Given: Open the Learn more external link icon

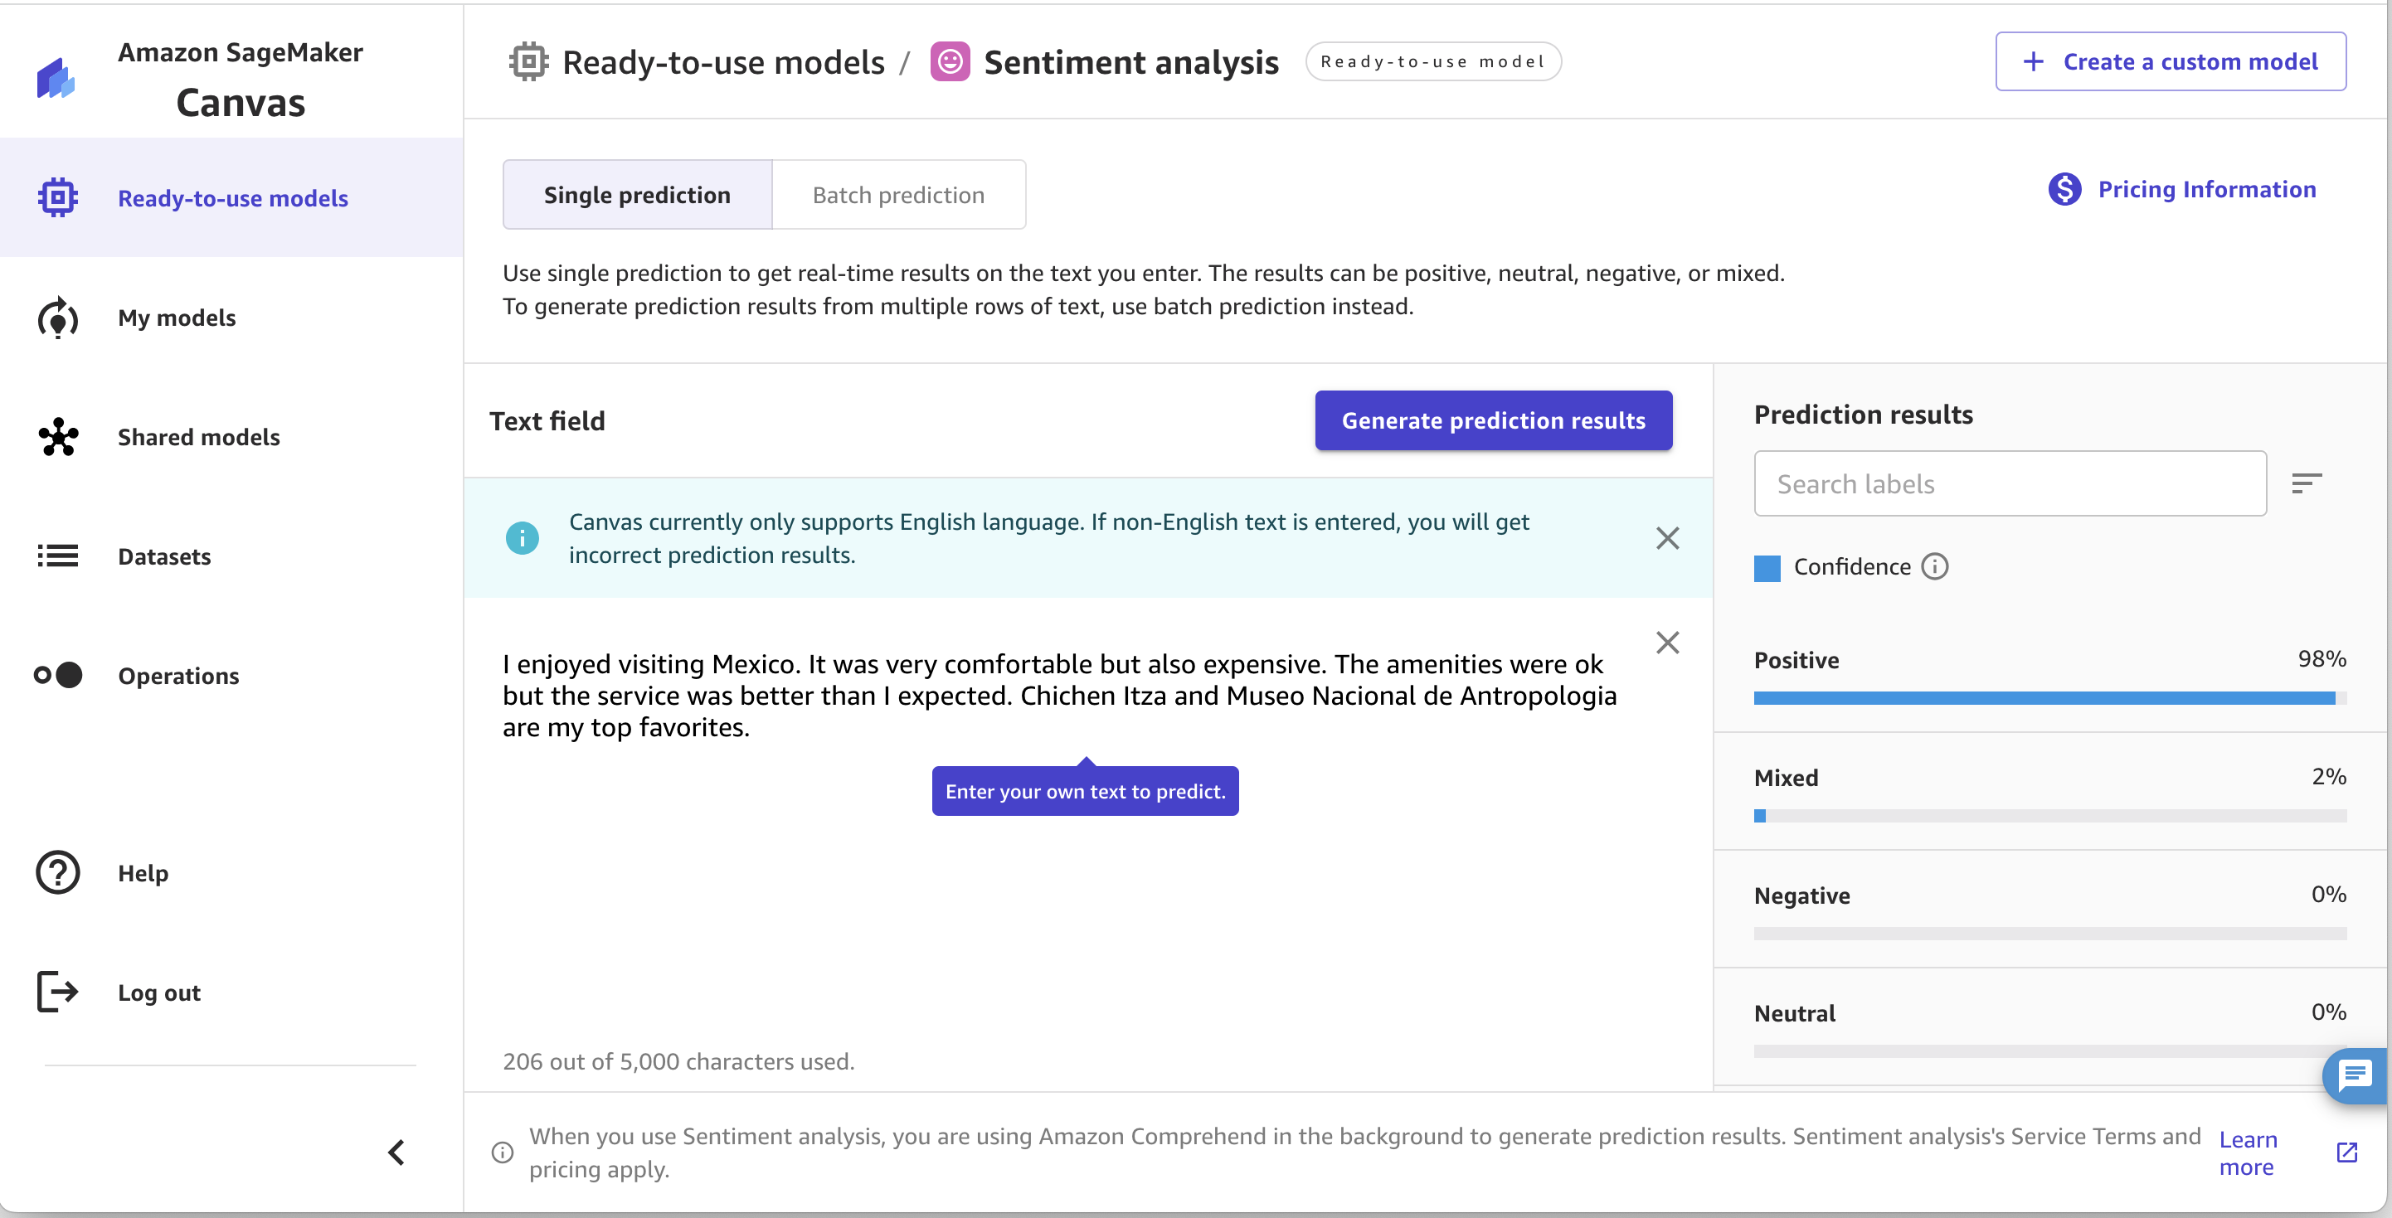Looking at the screenshot, I should point(2348,1153).
